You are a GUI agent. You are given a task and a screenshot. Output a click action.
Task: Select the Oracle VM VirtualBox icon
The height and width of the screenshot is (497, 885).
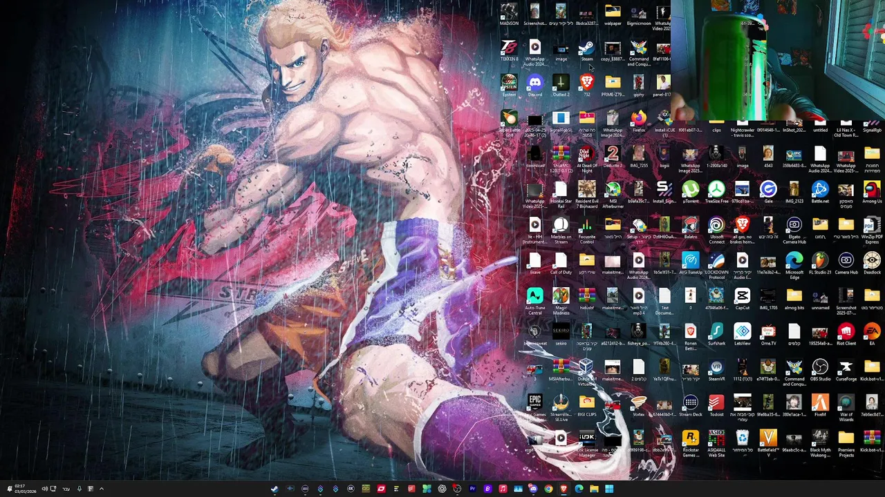(x=586, y=373)
